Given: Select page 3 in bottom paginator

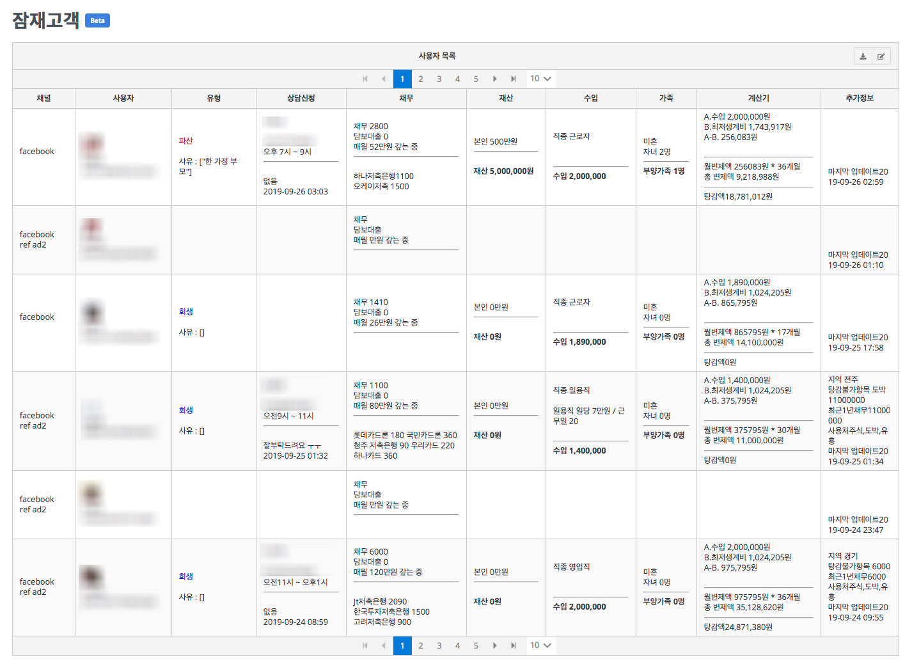Looking at the screenshot, I should (439, 645).
